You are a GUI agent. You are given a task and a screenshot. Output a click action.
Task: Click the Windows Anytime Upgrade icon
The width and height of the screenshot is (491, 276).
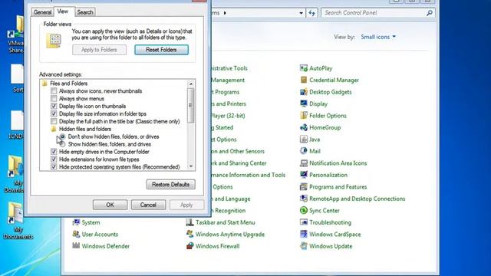[189, 234]
